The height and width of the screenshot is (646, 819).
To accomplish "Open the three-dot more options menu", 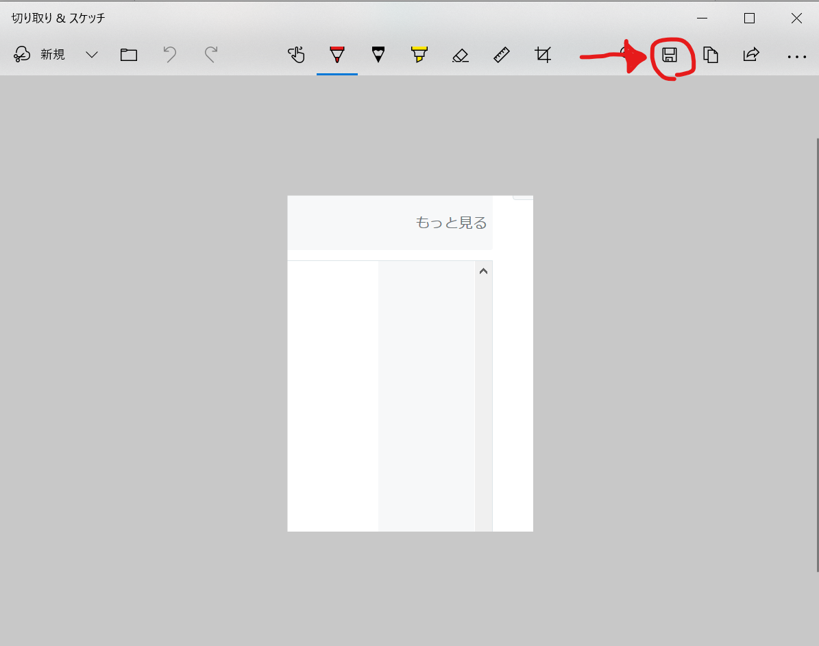I will tap(796, 56).
